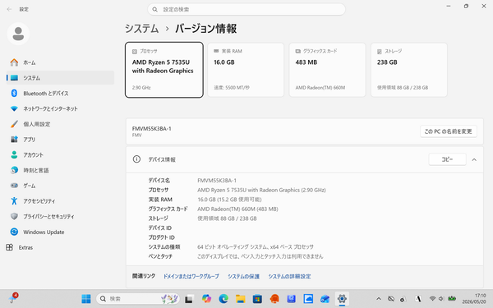Click the taskbar 検索 search box
The image size is (493, 308).
click(x=138, y=299)
